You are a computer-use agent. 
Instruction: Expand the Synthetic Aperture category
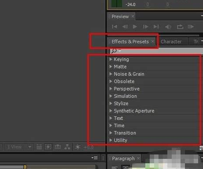pyautogui.click(x=111, y=110)
